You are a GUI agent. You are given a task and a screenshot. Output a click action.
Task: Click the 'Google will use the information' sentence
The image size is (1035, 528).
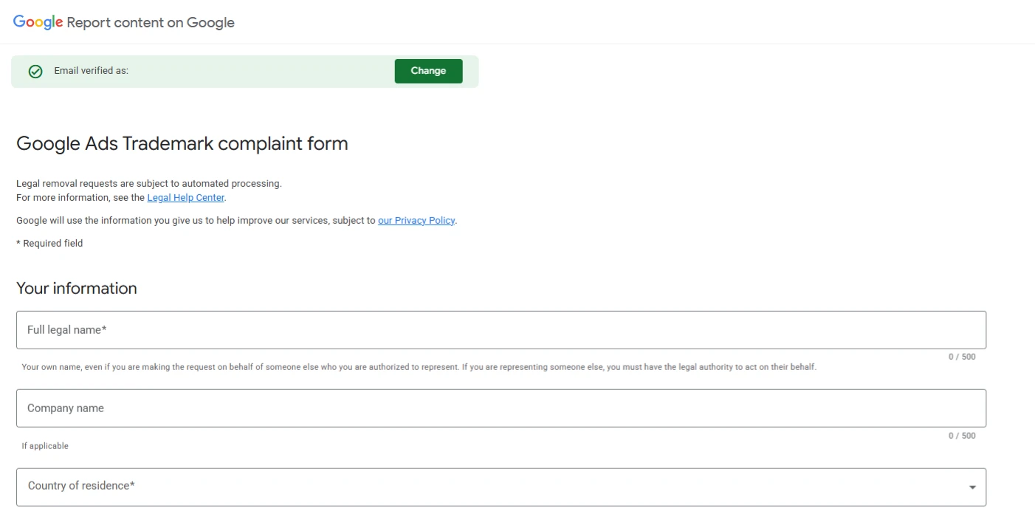[196, 221]
